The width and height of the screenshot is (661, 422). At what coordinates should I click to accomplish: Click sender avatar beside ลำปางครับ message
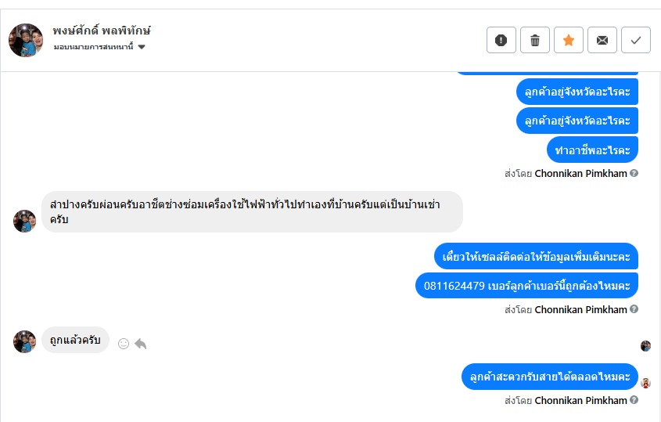pos(25,221)
